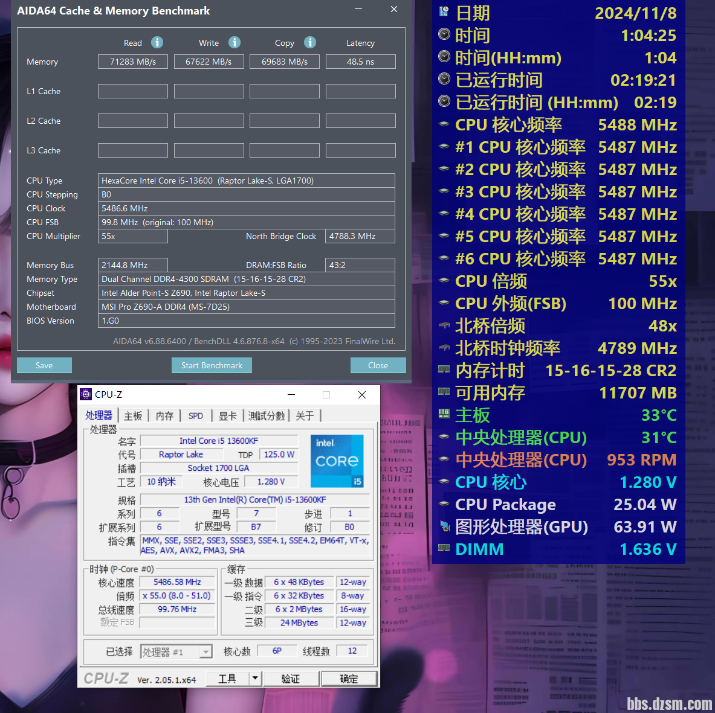Click the DIMM voltage sensor icon
Image resolution: width=715 pixels, height=713 pixels.
pos(444,549)
